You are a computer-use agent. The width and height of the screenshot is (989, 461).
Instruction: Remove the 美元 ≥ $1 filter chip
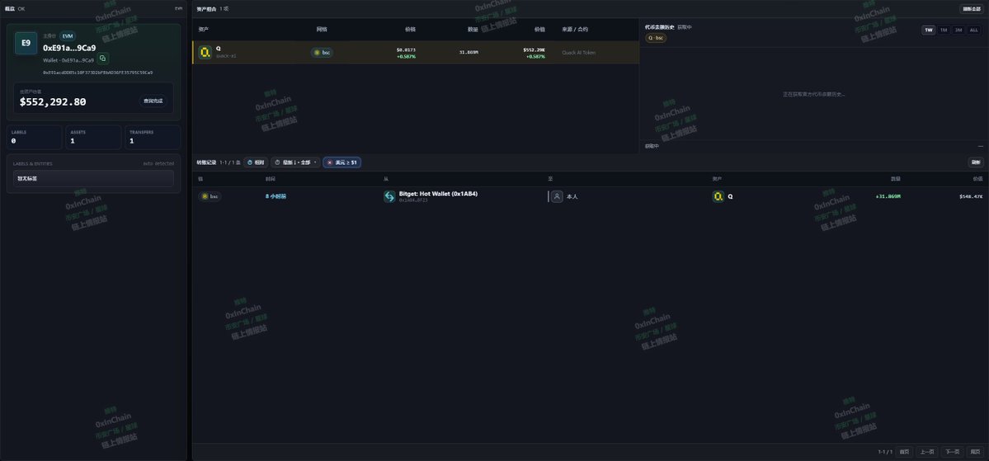coord(329,162)
